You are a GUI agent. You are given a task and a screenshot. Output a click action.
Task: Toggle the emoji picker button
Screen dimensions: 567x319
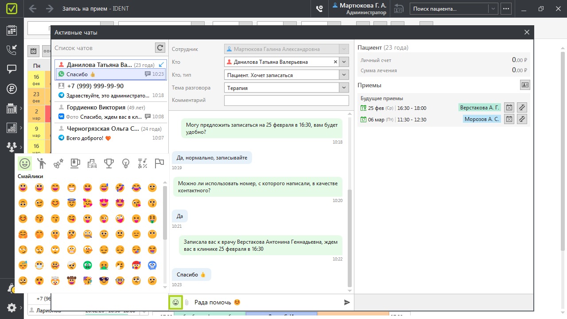[175, 302]
